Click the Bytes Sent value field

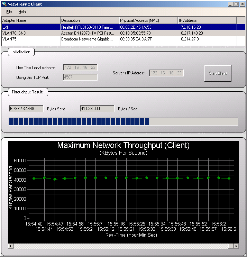click(26, 109)
